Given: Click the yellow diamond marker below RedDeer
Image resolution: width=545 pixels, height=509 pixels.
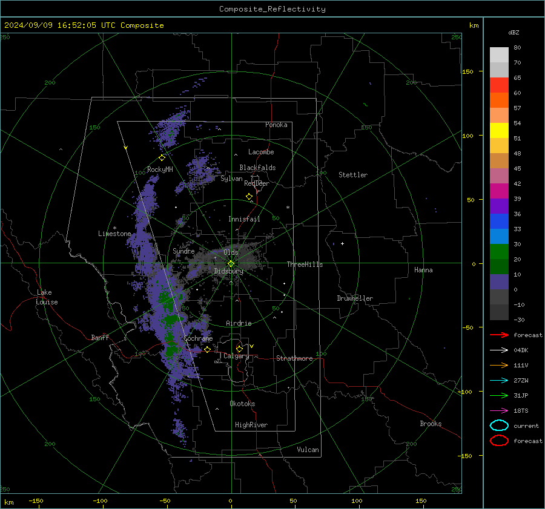Looking at the screenshot, I should [x=249, y=197].
